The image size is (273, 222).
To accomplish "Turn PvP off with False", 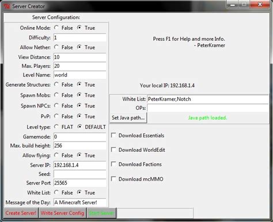I will coord(56,116).
